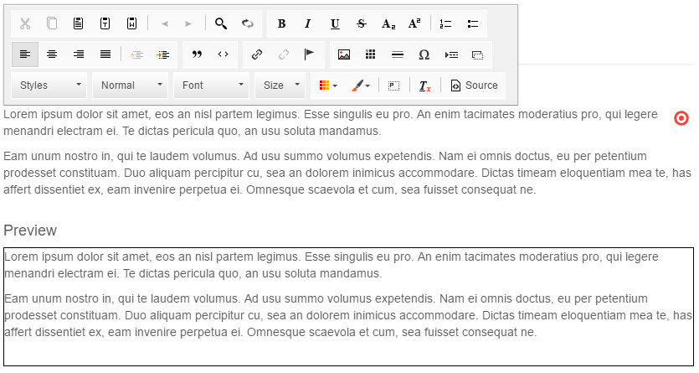Screen dimensions: 699x373
Task: Toggle Bold formatting
Action: pyautogui.click(x=281, y=23)
